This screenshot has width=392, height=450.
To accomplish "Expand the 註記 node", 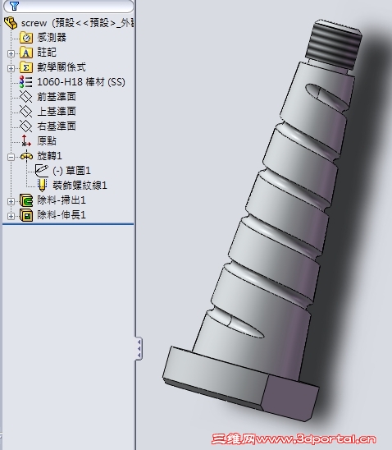I will coord(11,53).
